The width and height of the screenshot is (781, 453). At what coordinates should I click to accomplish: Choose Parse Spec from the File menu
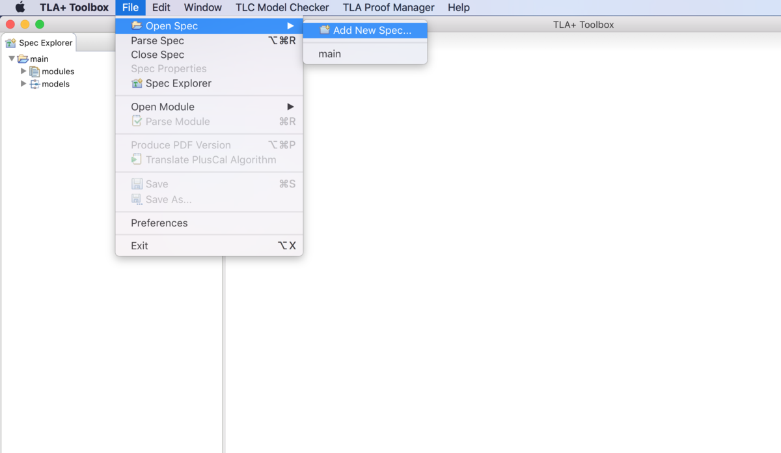[x=209, y=40]
